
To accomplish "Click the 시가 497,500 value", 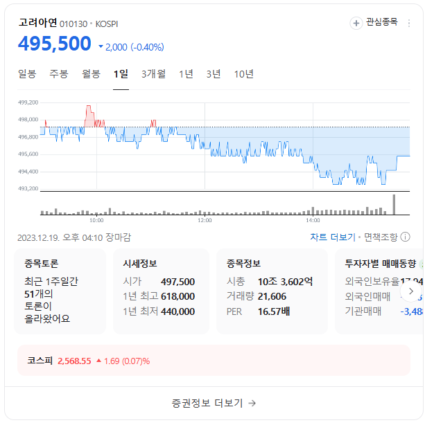I will pyautogui.click(x=177, y=282).
